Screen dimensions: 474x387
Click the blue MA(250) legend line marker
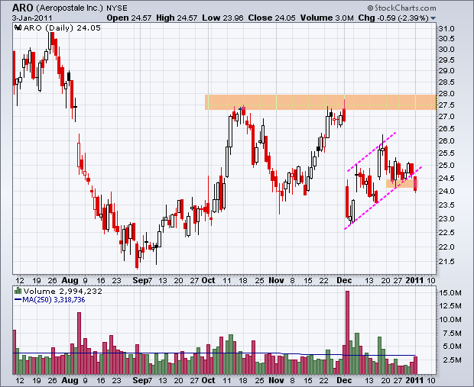tap(18, 300)
